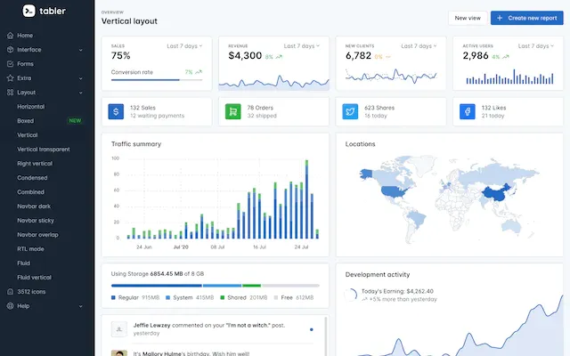Click the Sales 7% trend arrow icon

[x=199, y=72]
